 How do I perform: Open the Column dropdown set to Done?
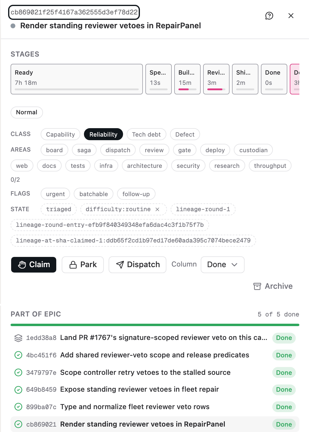click(222, 265)
